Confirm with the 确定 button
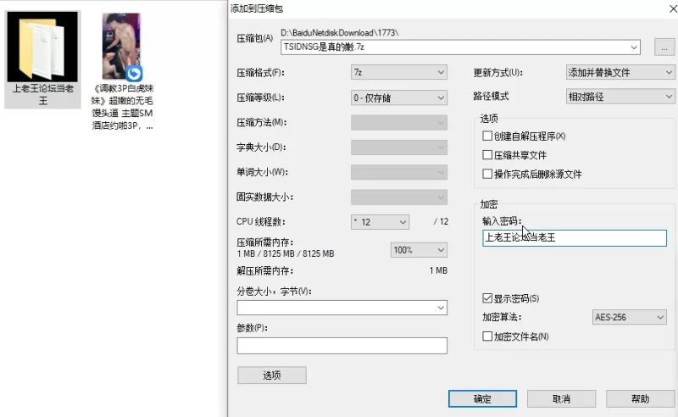 pos(482,398)
